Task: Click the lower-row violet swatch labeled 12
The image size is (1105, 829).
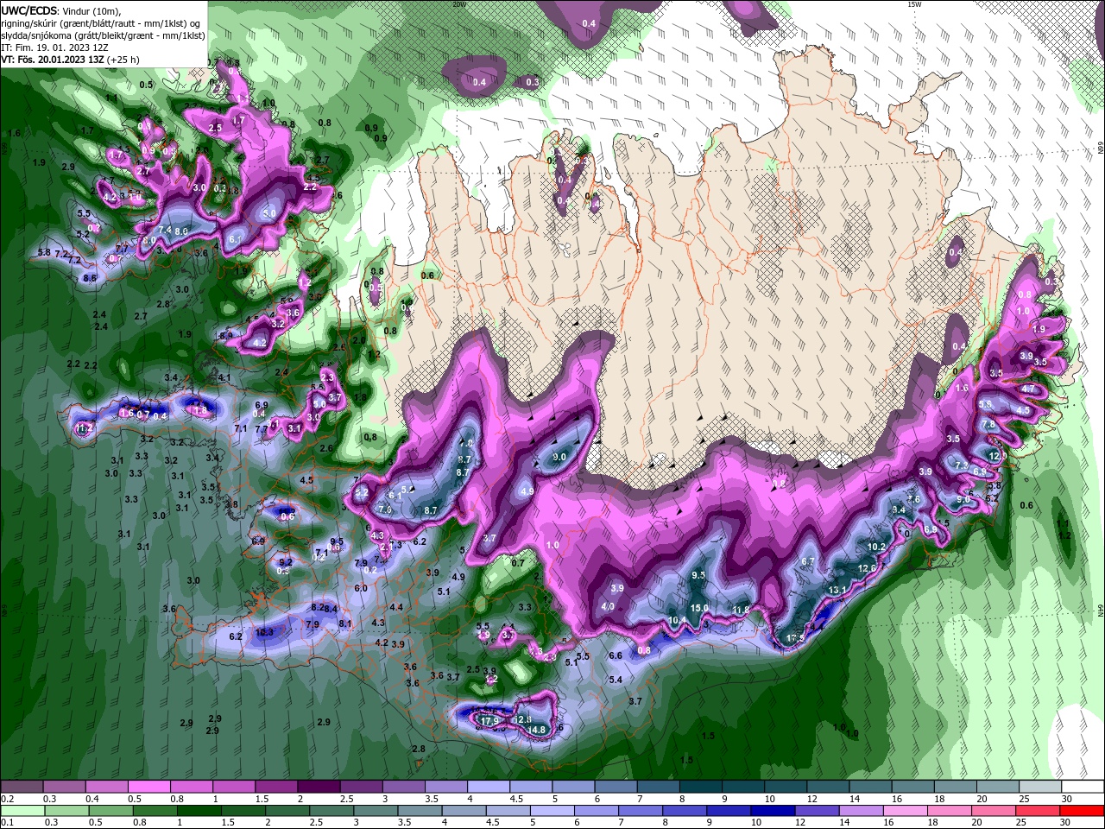Action: 817,811
